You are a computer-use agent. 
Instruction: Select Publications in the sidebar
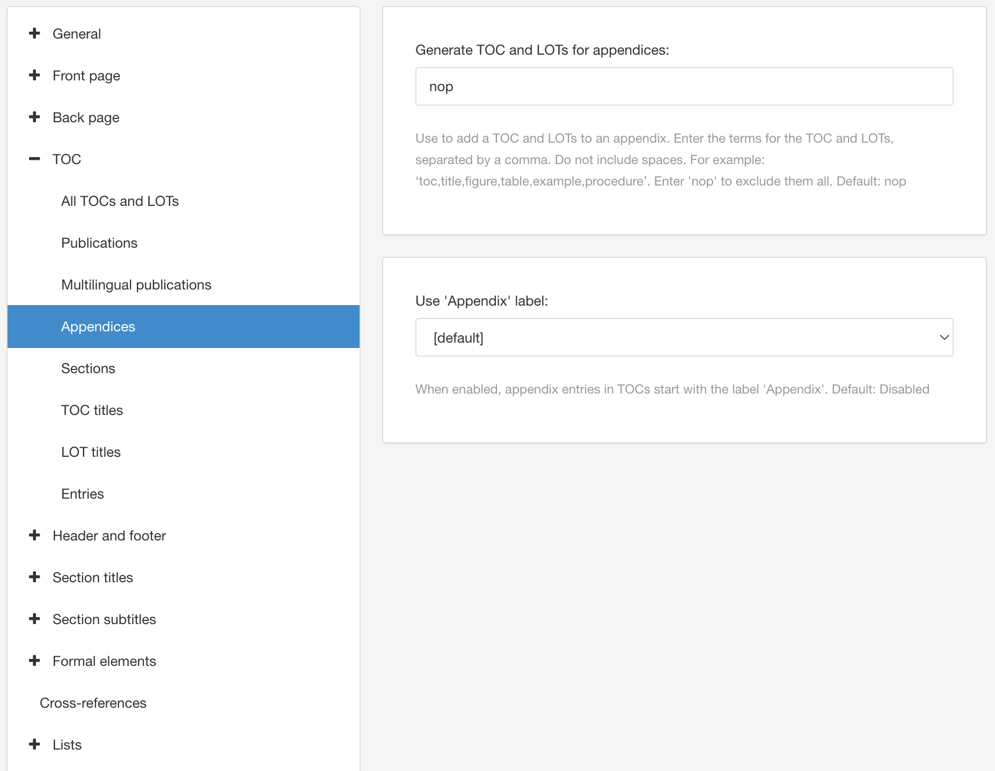[x=99, y=242]
